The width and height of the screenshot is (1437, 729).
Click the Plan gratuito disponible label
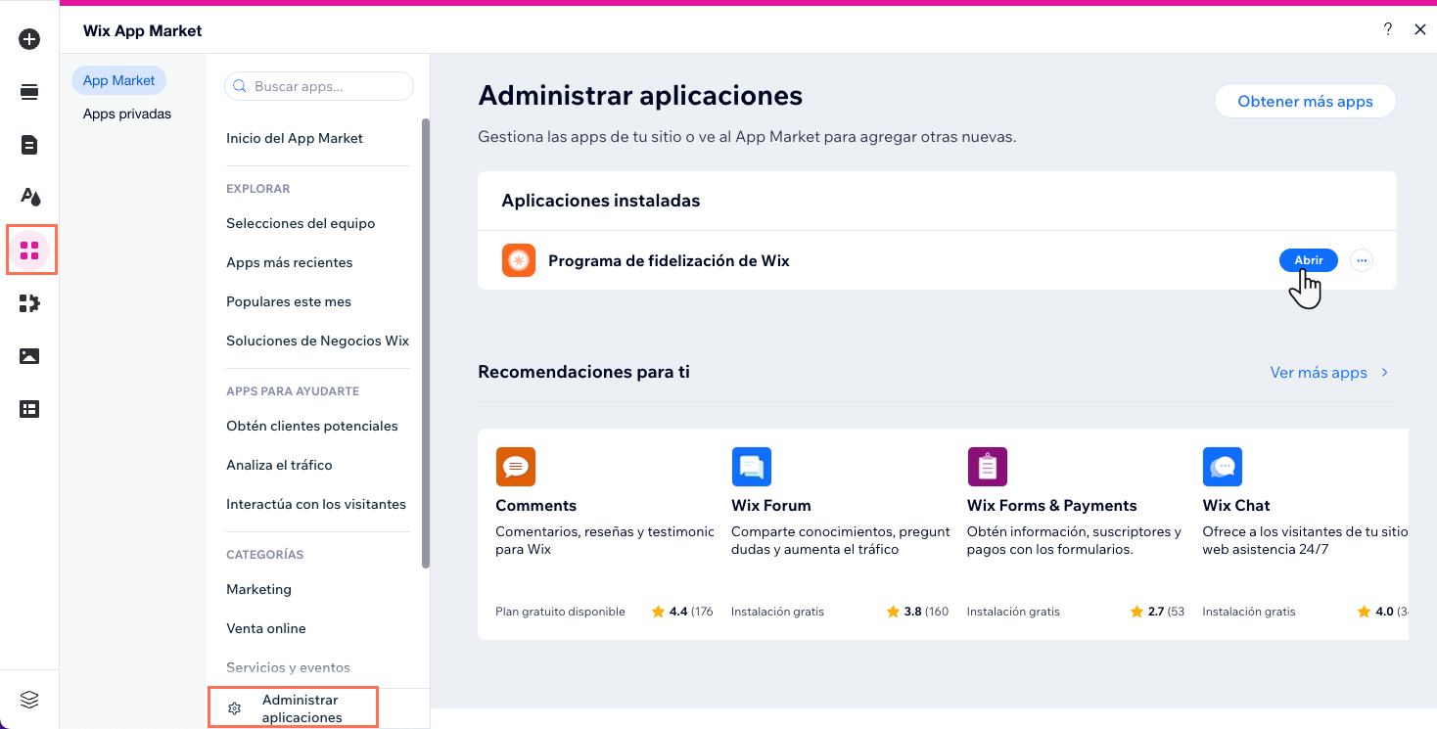[x=560, y=612]
